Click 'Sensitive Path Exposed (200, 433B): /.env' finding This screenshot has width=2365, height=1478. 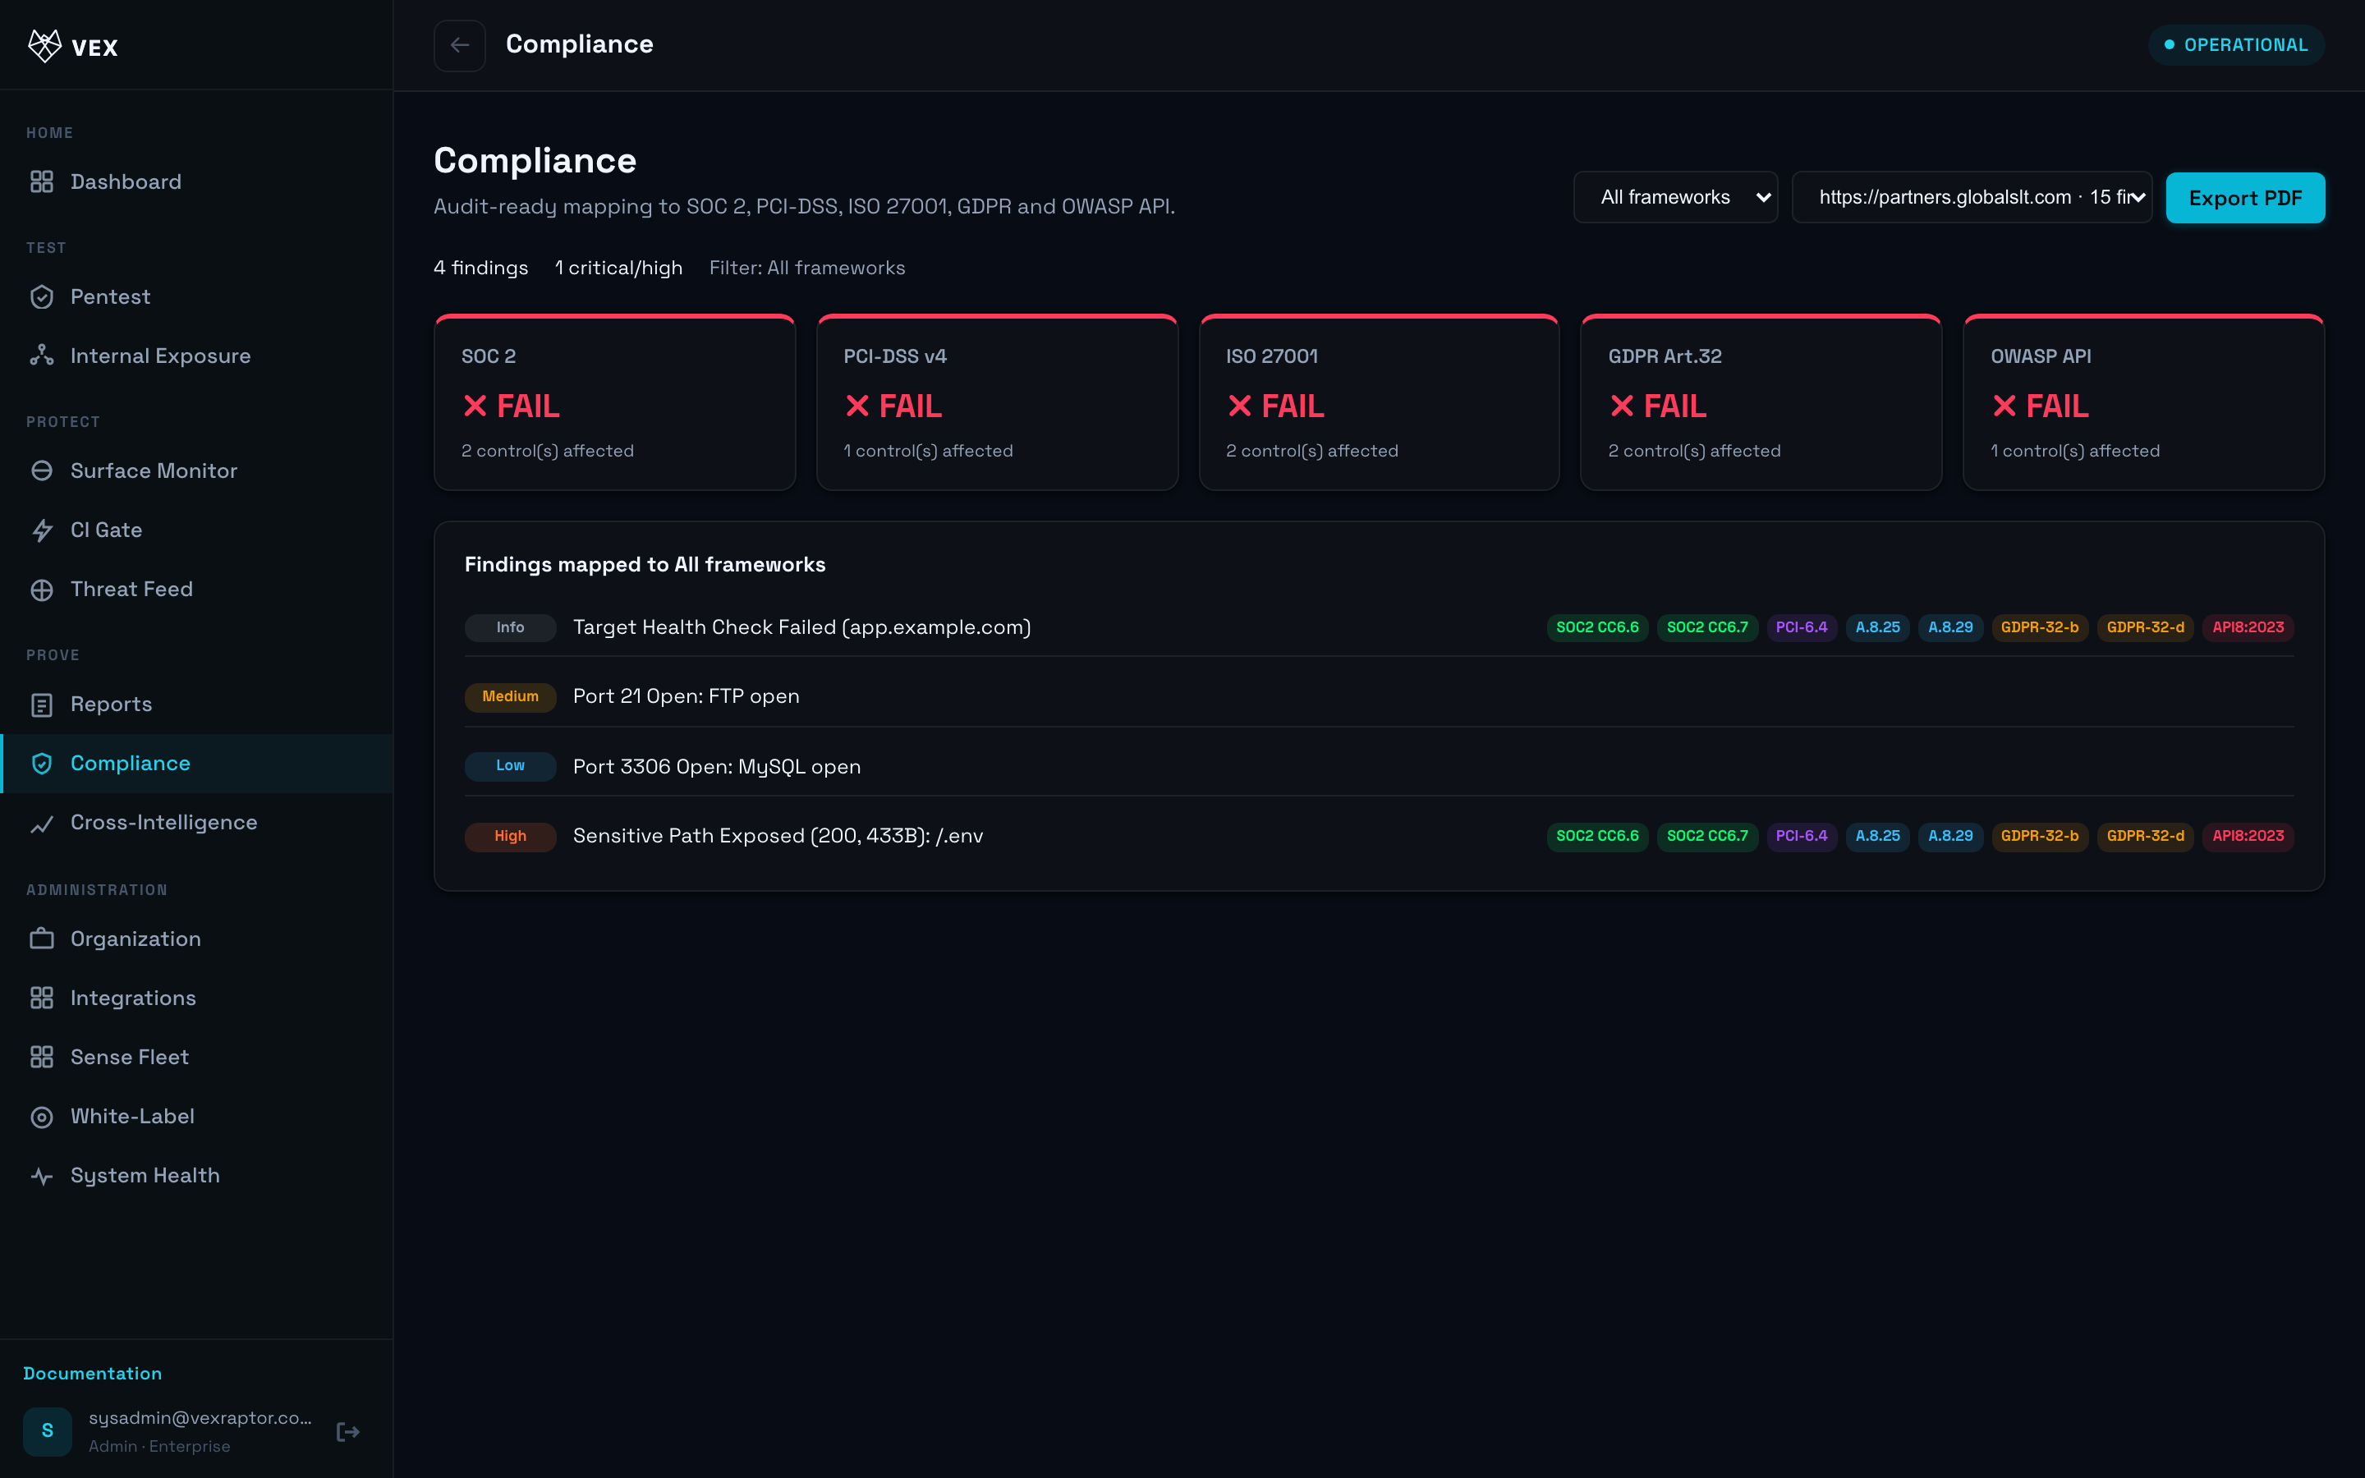[778, 837]
